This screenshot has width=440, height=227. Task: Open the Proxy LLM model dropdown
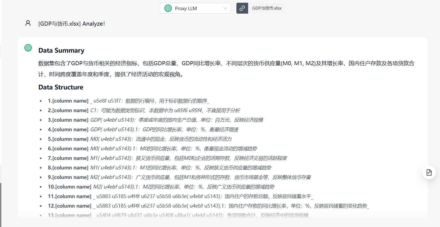(195, 8)
